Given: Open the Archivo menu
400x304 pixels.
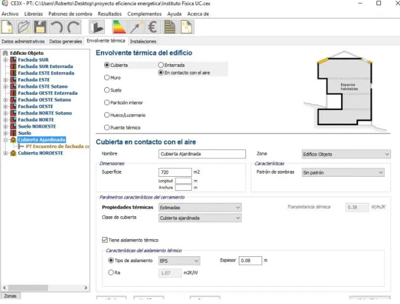Looking at the screenshot, I should coord(10,14).
